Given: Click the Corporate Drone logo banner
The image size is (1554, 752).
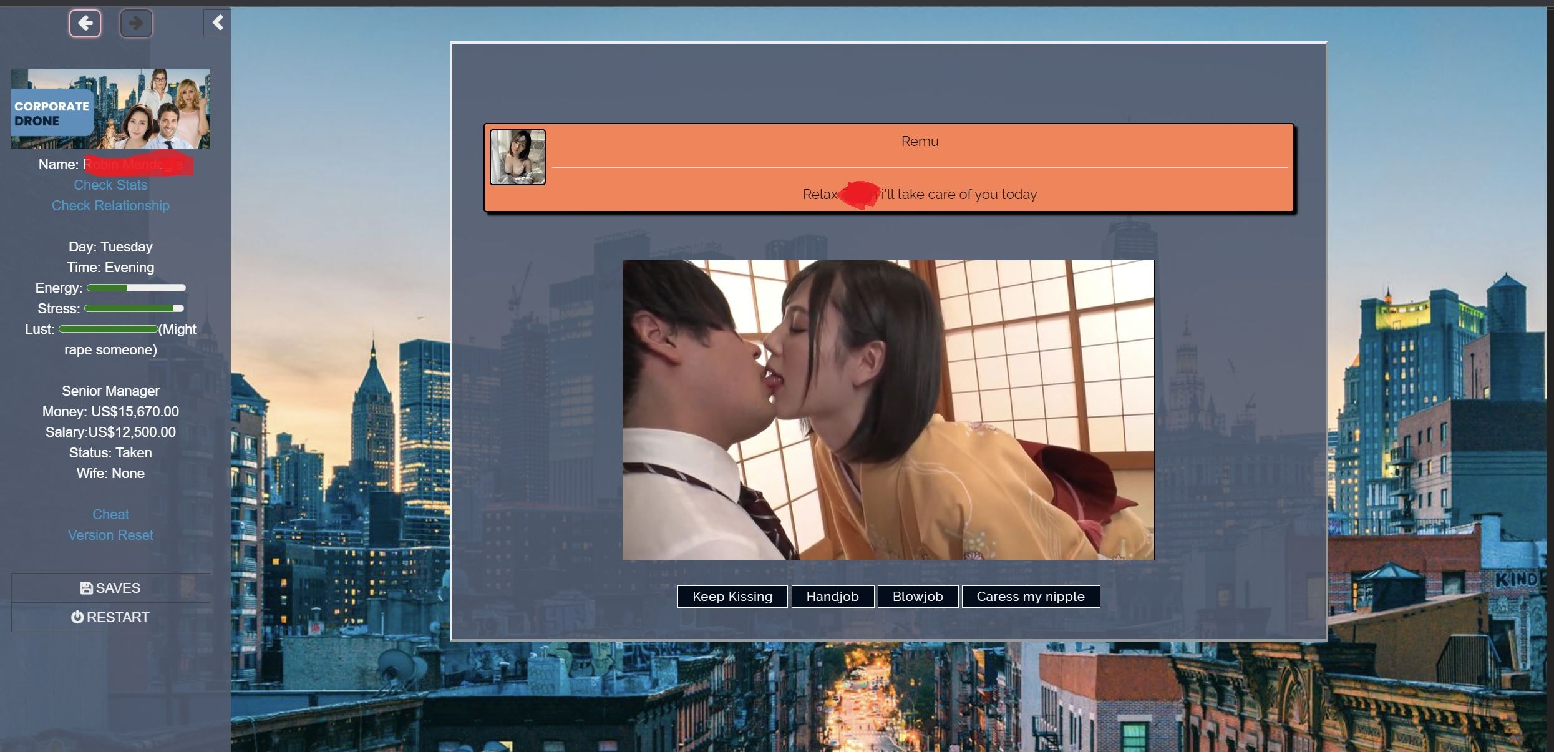Looking at the screenshot, I should pos(110,109).
